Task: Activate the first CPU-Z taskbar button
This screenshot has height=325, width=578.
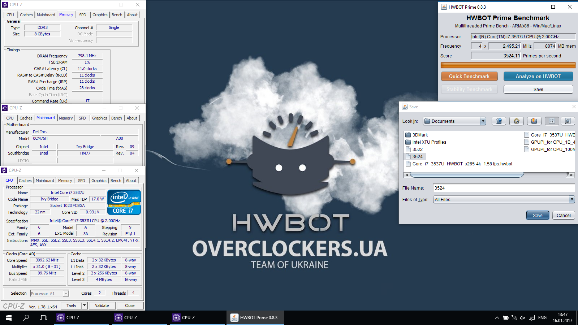Action: pos(82,318)
